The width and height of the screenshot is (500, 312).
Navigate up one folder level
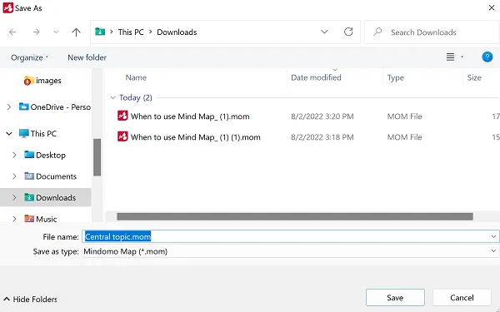tap(76, 32)
